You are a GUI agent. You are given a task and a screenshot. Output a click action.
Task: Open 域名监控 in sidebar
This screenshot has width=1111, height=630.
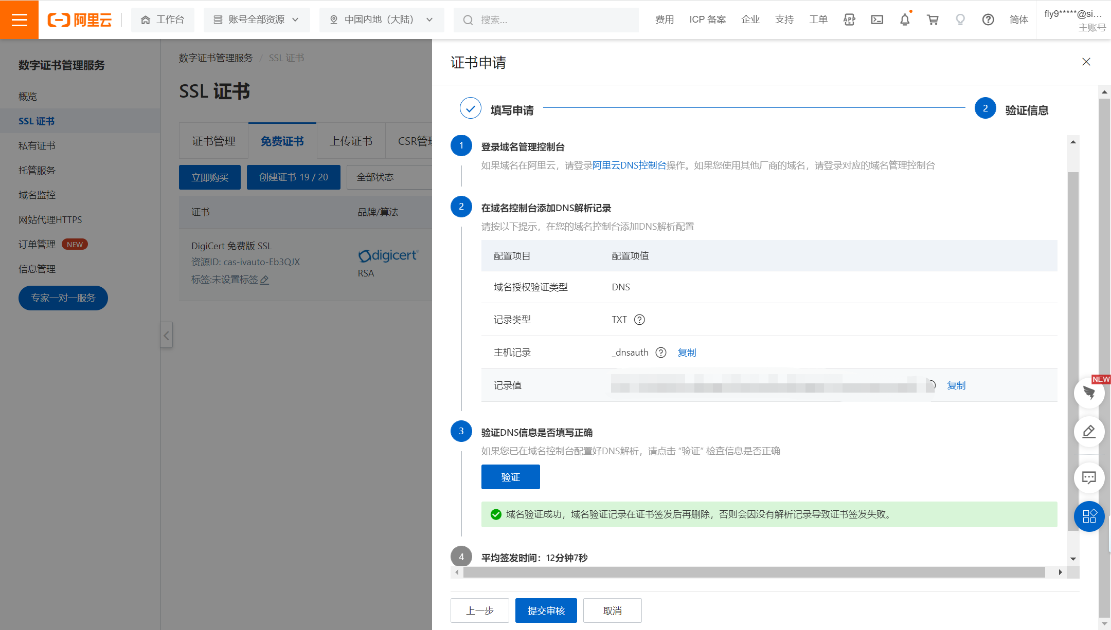[x=37, y=195]
